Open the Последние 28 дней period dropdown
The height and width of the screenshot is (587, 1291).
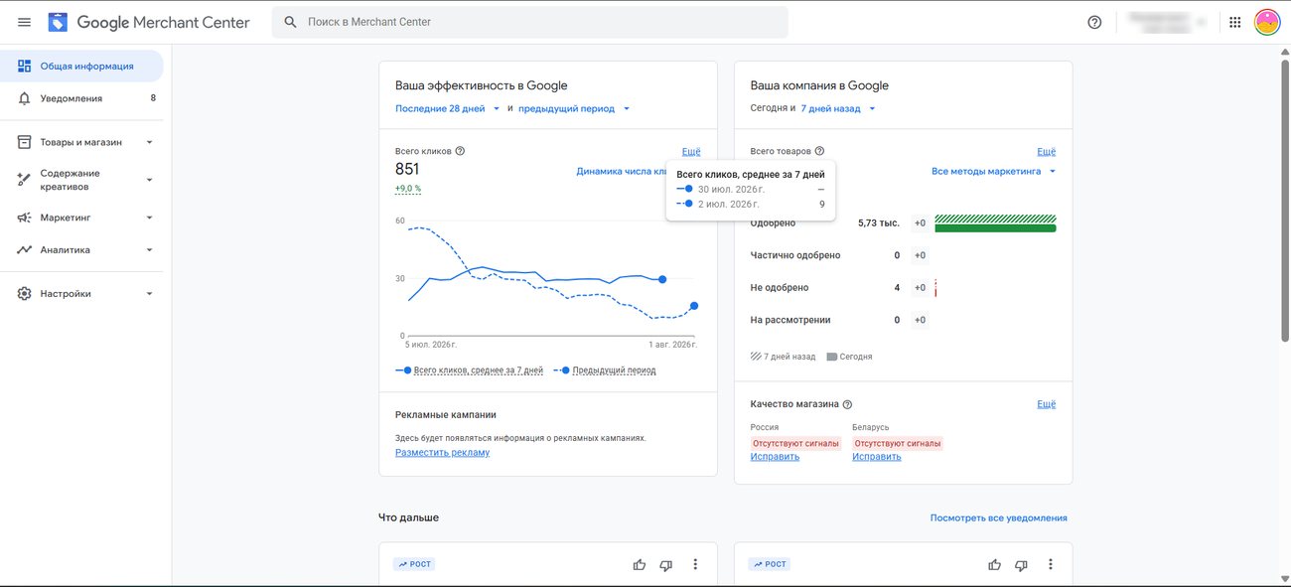click(448, 108)
